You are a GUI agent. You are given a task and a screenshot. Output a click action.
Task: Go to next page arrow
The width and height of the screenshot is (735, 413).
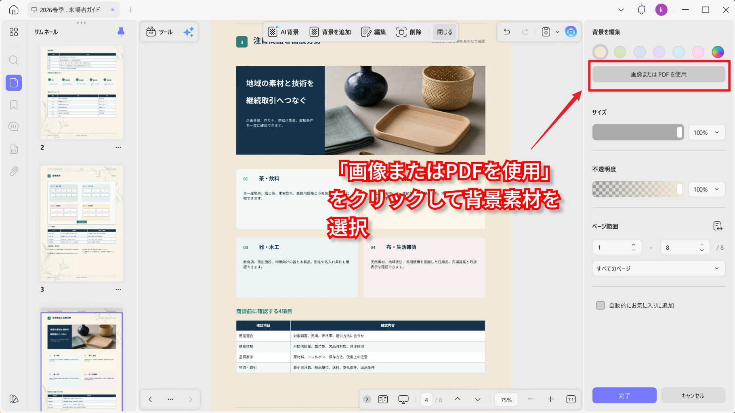(x=478, y=399)
